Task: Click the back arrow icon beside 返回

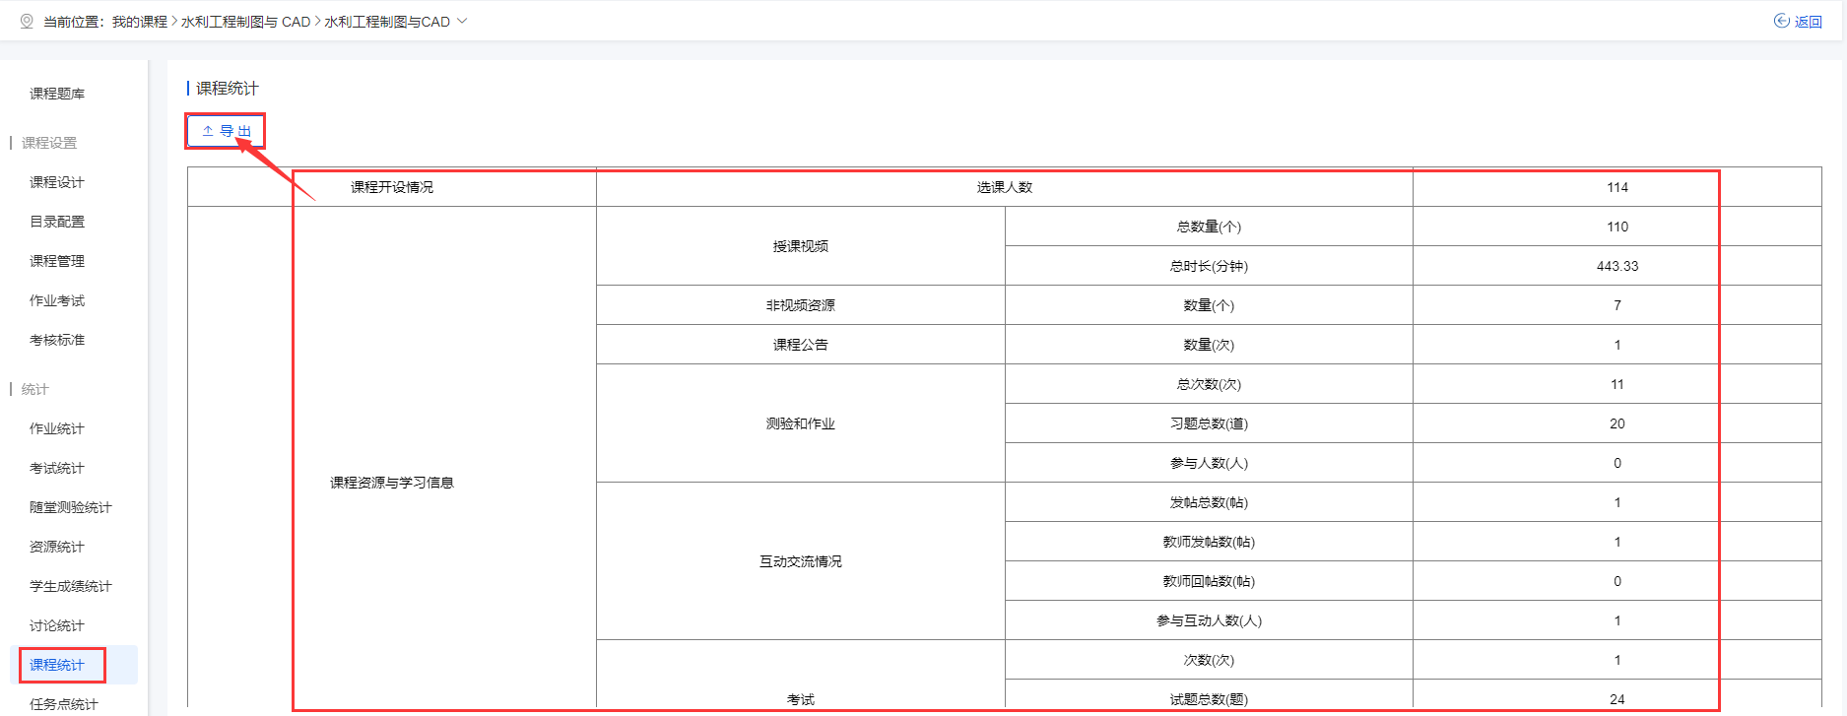Action: (1782, 21)
